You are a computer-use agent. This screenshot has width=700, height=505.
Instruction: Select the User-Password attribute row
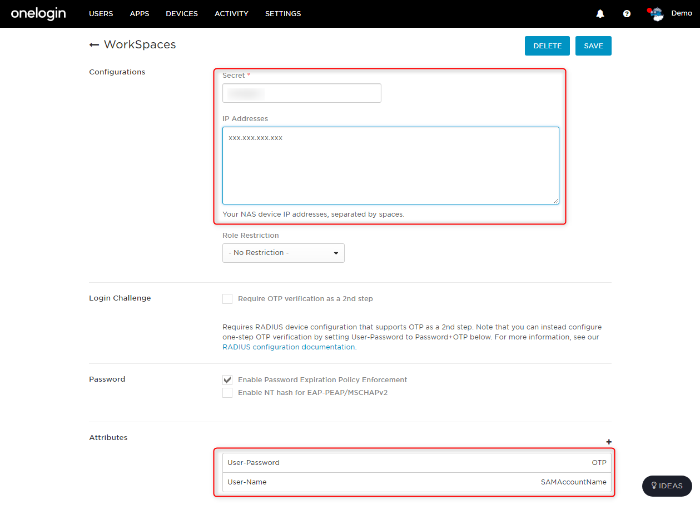coord(416,463)
